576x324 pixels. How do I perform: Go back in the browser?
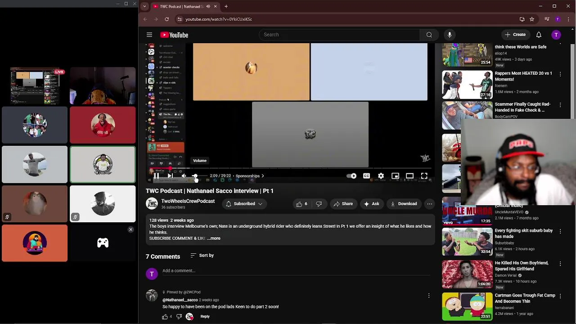click(x=145, y=19)
